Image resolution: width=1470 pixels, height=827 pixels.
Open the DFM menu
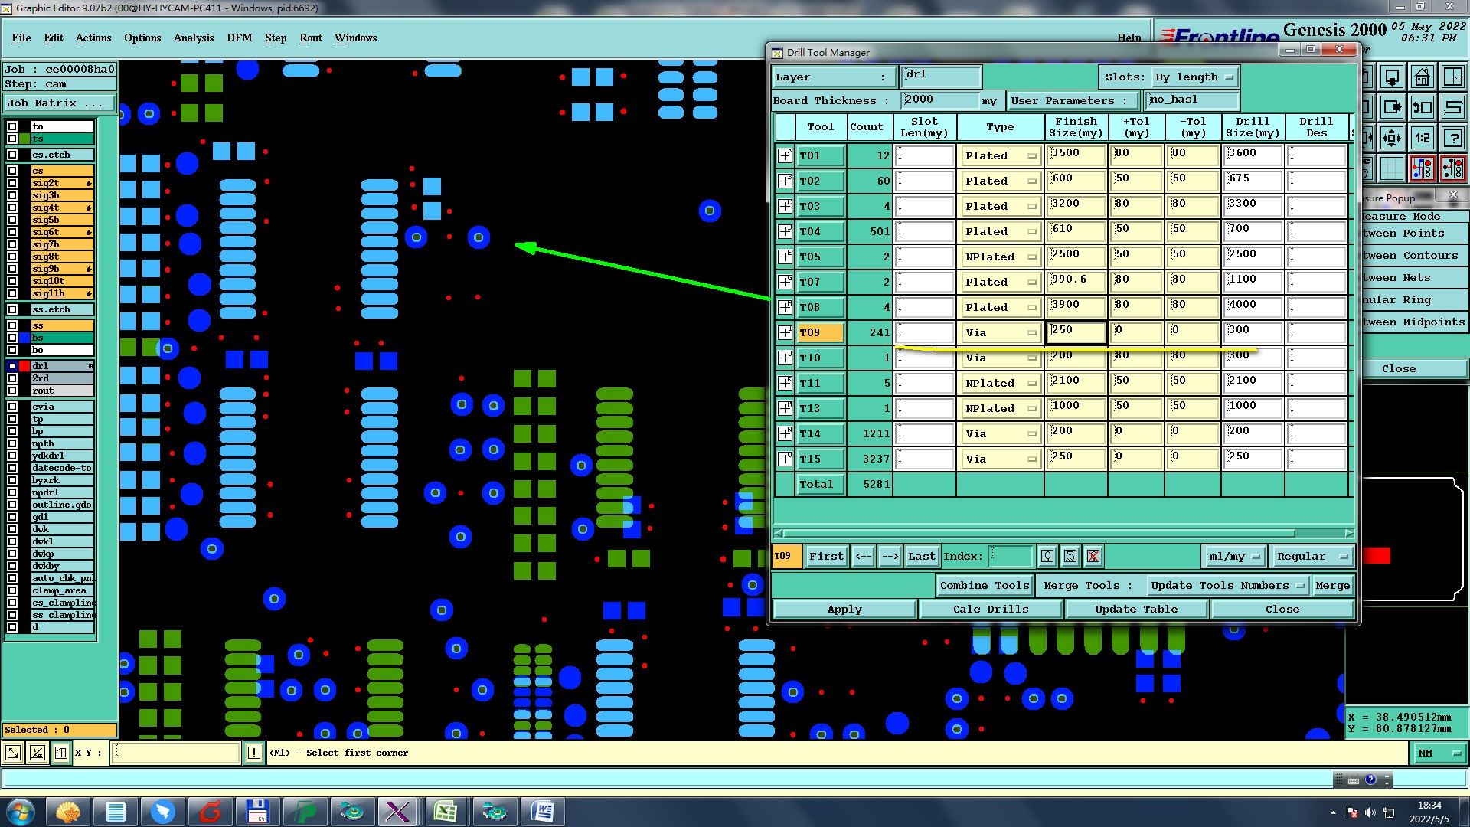(x=239, y=38)
